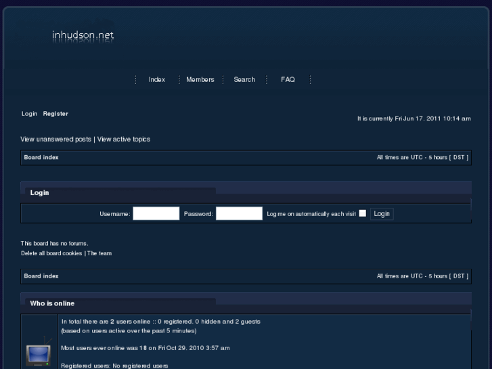
Task: Enable Log me on automatically each visit
Action: tap(363, 213)
